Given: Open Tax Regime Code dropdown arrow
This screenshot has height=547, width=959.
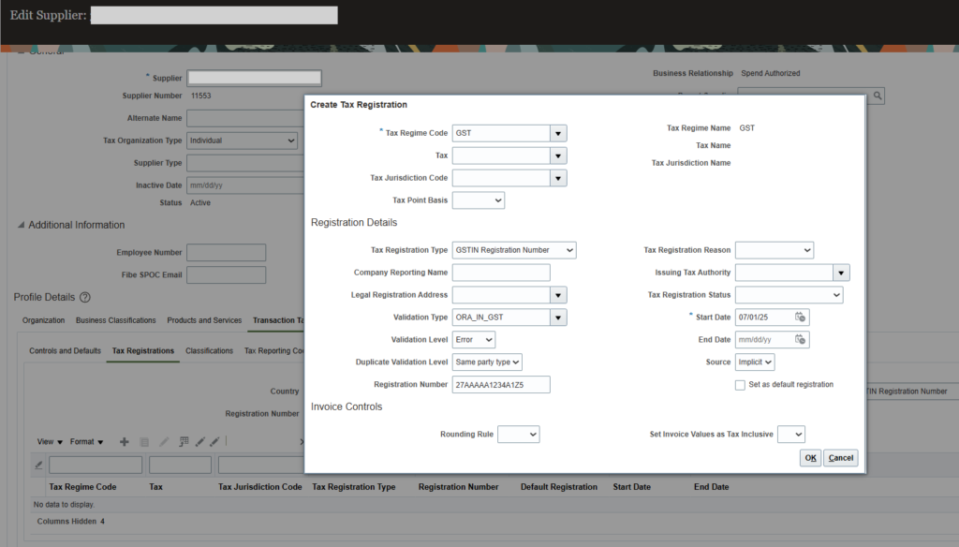Looking at the screenshot, I should [558, 133].
